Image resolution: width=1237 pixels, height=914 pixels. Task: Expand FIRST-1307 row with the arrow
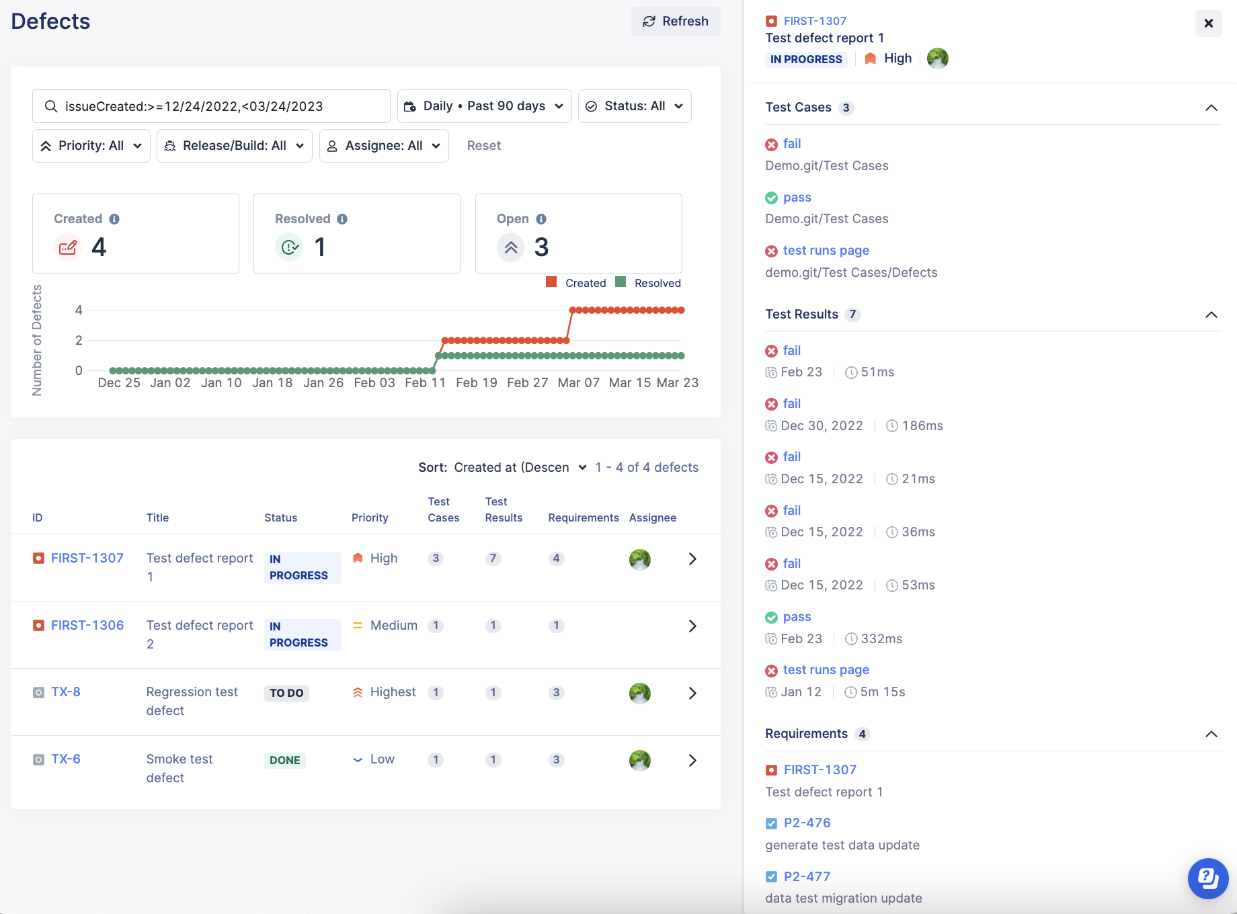pos(692,559)
